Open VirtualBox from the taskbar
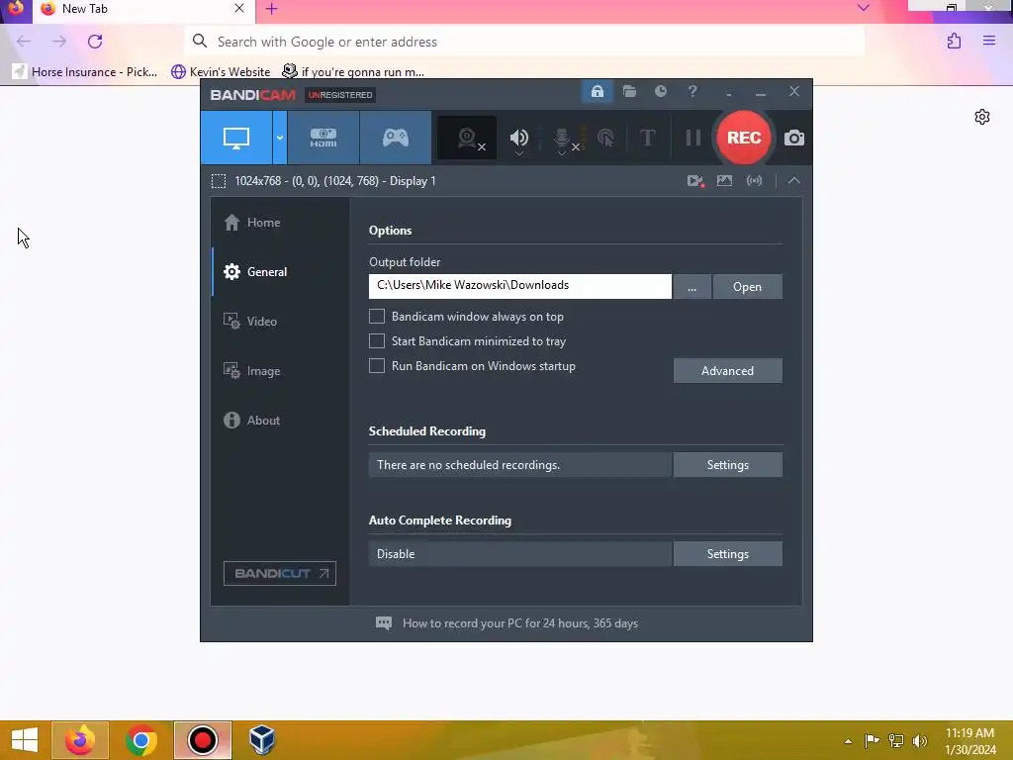The width and height of the screenshot is (1013, 760). click(262, 740)
